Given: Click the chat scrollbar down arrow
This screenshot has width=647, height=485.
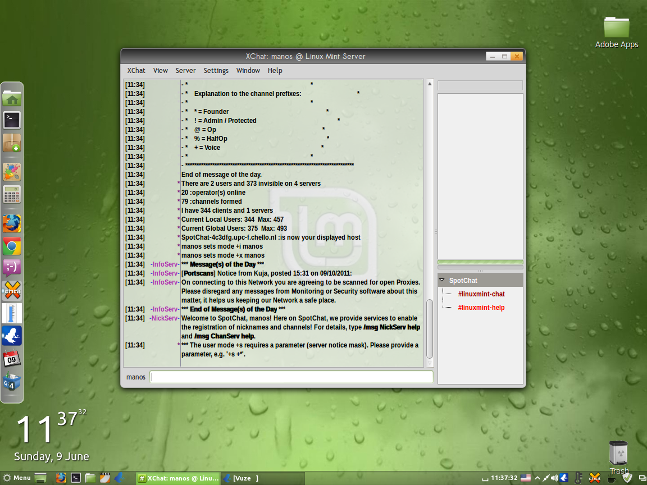Looking at the screenshot, I should [x=430, y=363].
